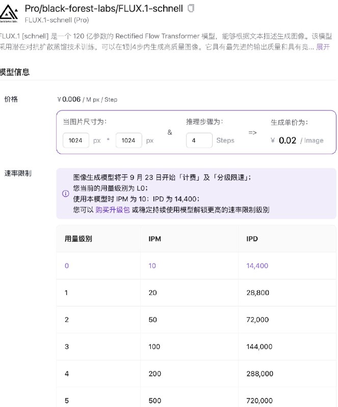
Task: Click the IPM column header
Action: point(155,239)
